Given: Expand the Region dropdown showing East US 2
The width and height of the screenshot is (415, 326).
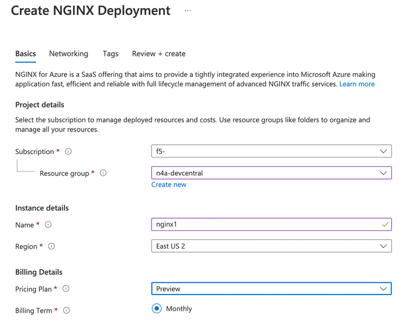Looking at the screenshot, I should pyautogui.click(x=271, y=246).
